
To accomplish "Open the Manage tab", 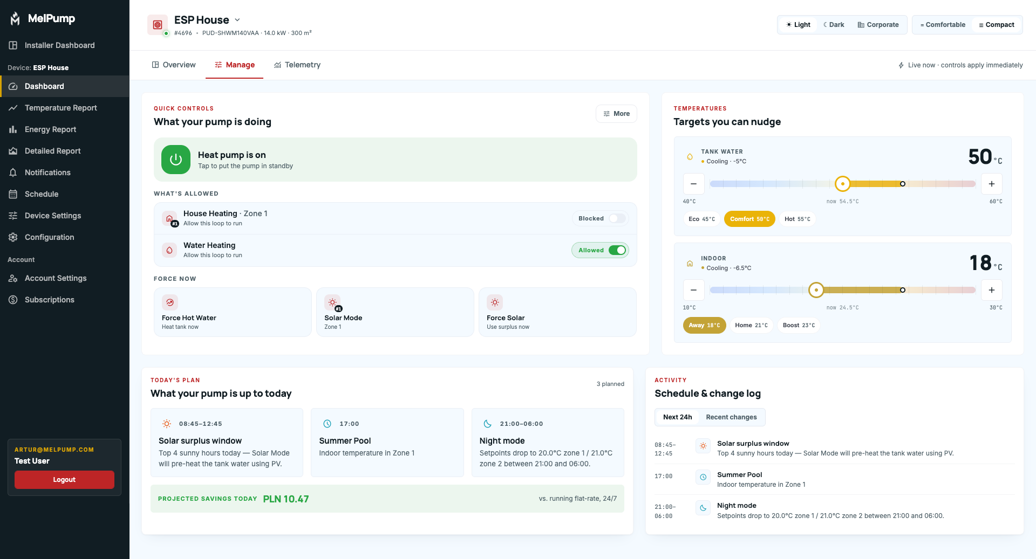I will point(234,65).
